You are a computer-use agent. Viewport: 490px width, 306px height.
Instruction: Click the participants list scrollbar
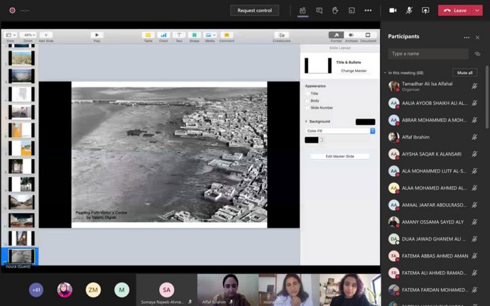coord(486,97)
